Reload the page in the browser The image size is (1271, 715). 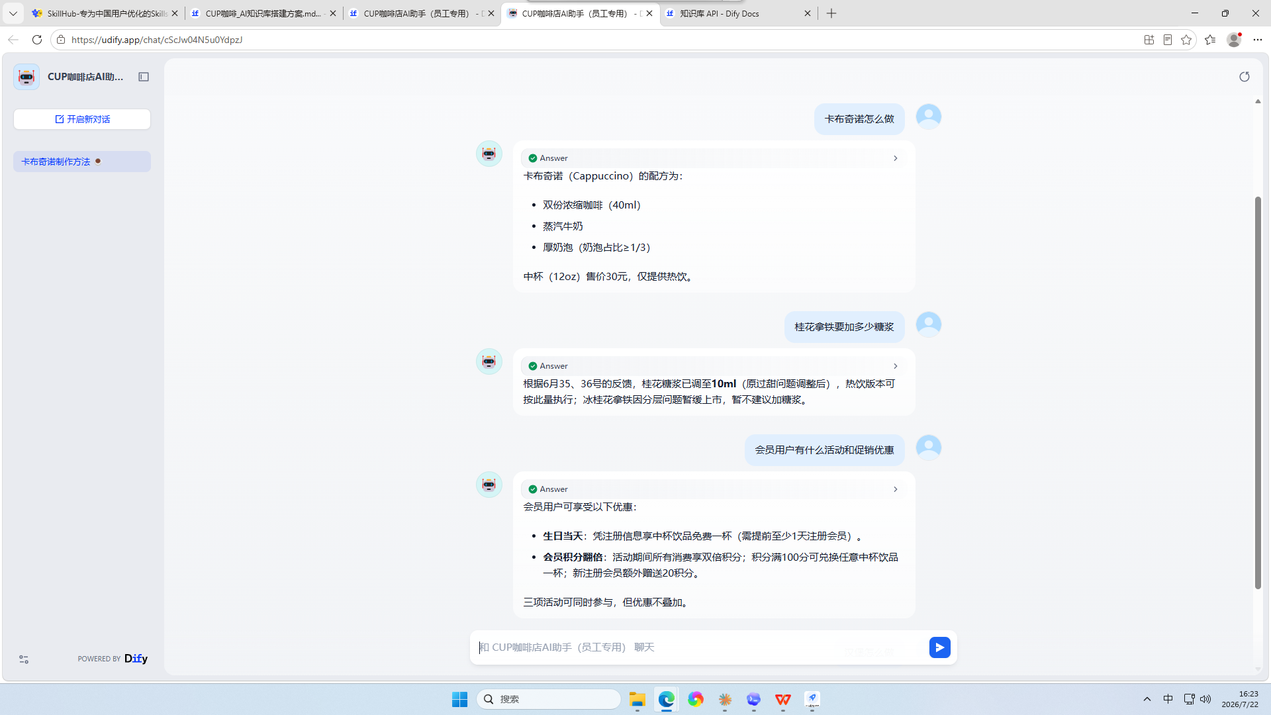[37, 40]
